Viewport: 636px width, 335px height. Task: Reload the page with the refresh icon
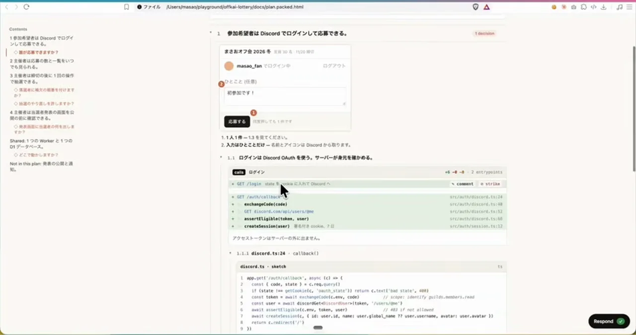26,7
